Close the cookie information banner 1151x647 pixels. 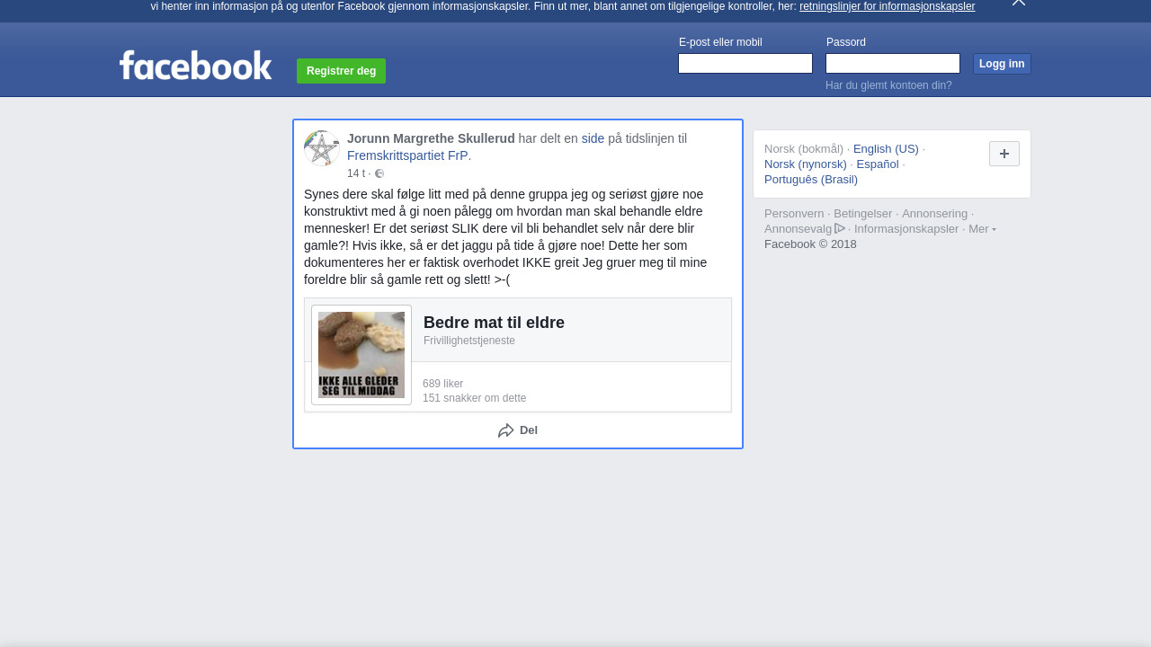click(1019, 3)
